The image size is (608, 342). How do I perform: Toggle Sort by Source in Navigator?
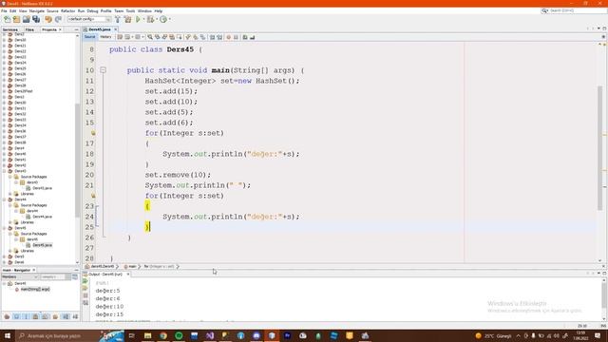click(75, 316)
